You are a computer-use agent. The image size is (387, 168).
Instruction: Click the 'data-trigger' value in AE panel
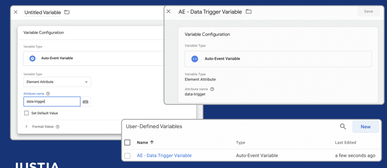(195, 94)
